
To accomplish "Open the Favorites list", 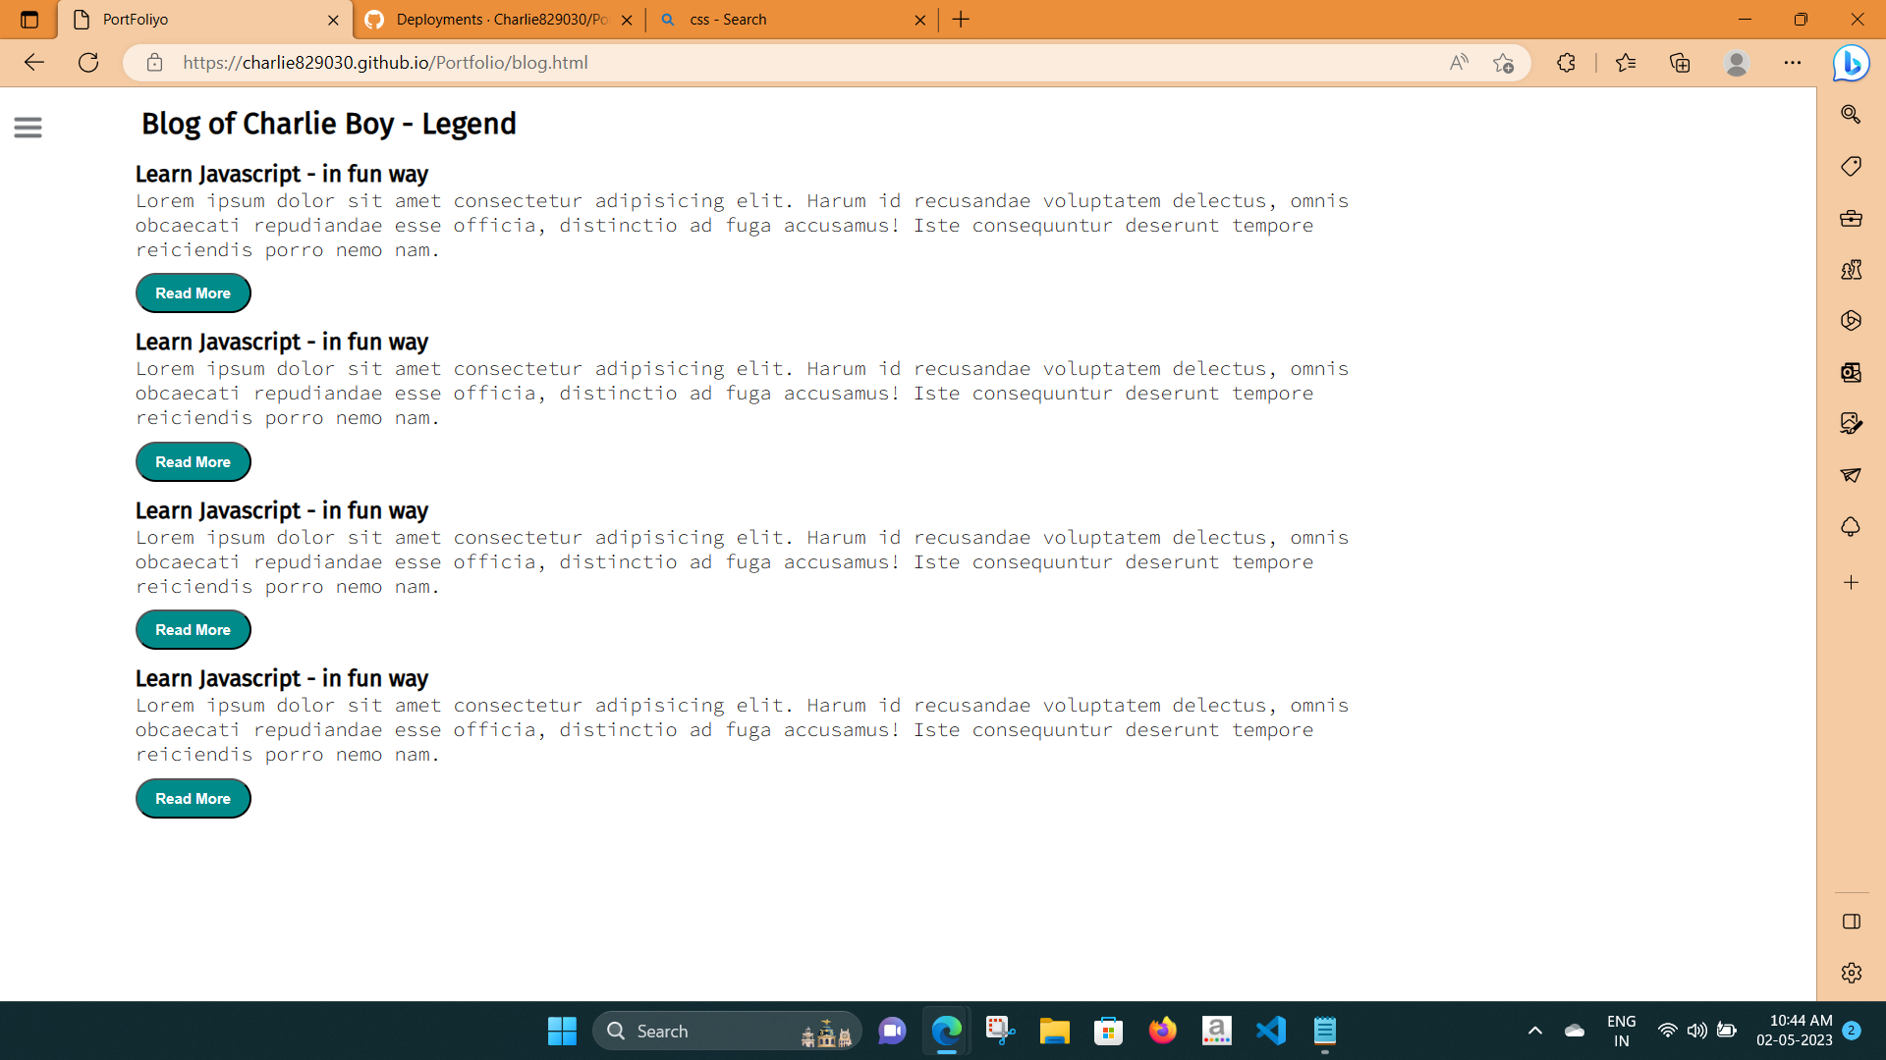I will point(1626,63).
